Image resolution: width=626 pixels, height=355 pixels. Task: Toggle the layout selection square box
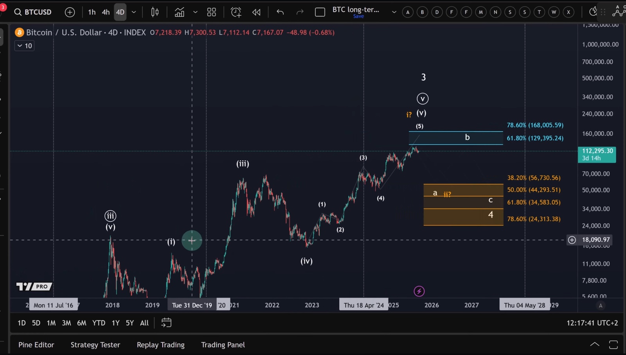[x=320, y=12]
